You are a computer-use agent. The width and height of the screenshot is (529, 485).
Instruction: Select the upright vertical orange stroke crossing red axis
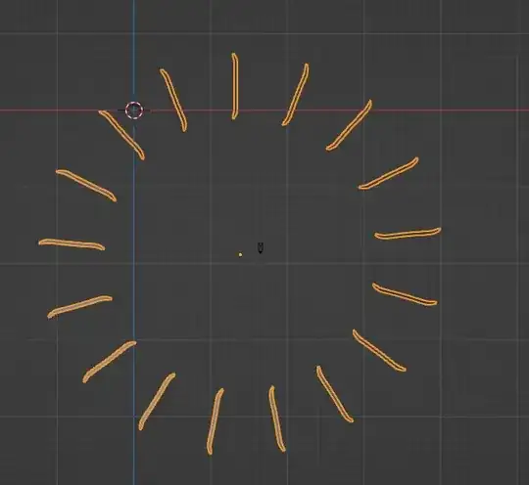pos(234,86)
